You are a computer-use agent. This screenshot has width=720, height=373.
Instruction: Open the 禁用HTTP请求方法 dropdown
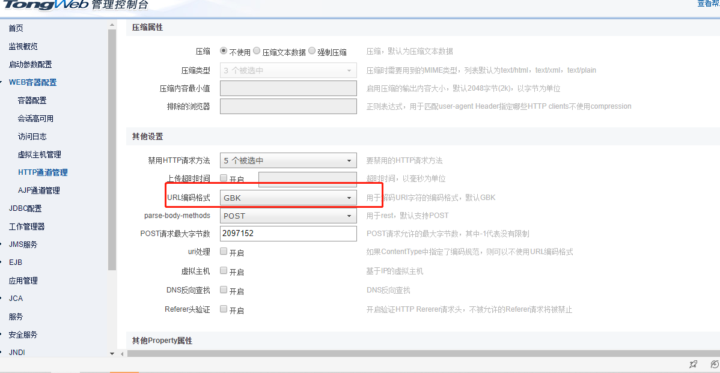(x=288, y=160)
